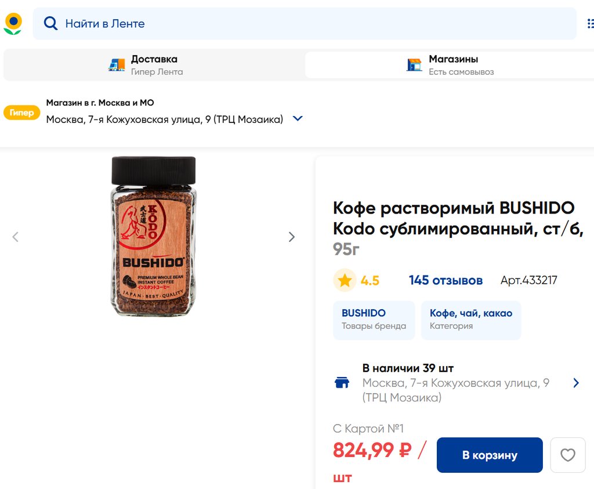Open the Кофе, чай, какао category
Image resolution: width=594 pixels, height=489 pixels.
[x=470, y=320]
